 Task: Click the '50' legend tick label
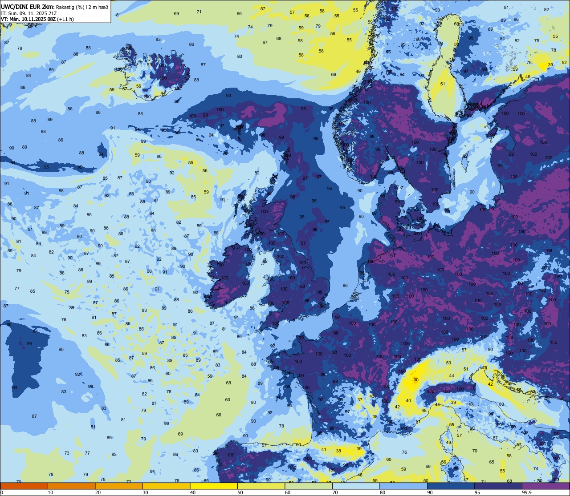point(240,492)
